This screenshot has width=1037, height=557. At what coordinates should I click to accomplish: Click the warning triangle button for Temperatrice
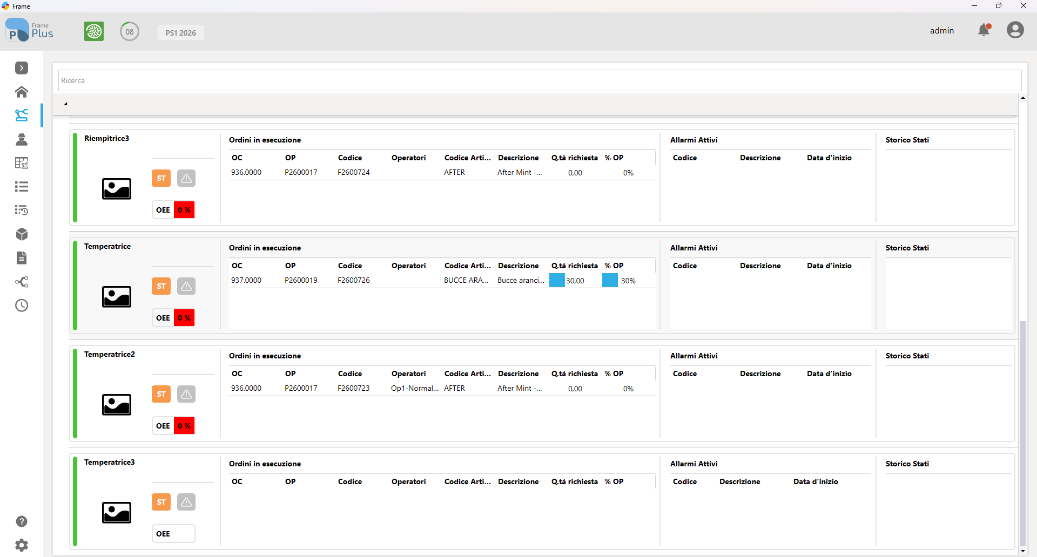(186, 286)
